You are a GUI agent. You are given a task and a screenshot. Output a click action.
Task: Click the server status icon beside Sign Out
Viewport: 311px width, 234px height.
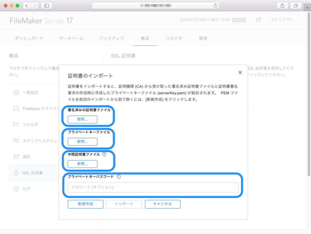click(x=258, y=20)
